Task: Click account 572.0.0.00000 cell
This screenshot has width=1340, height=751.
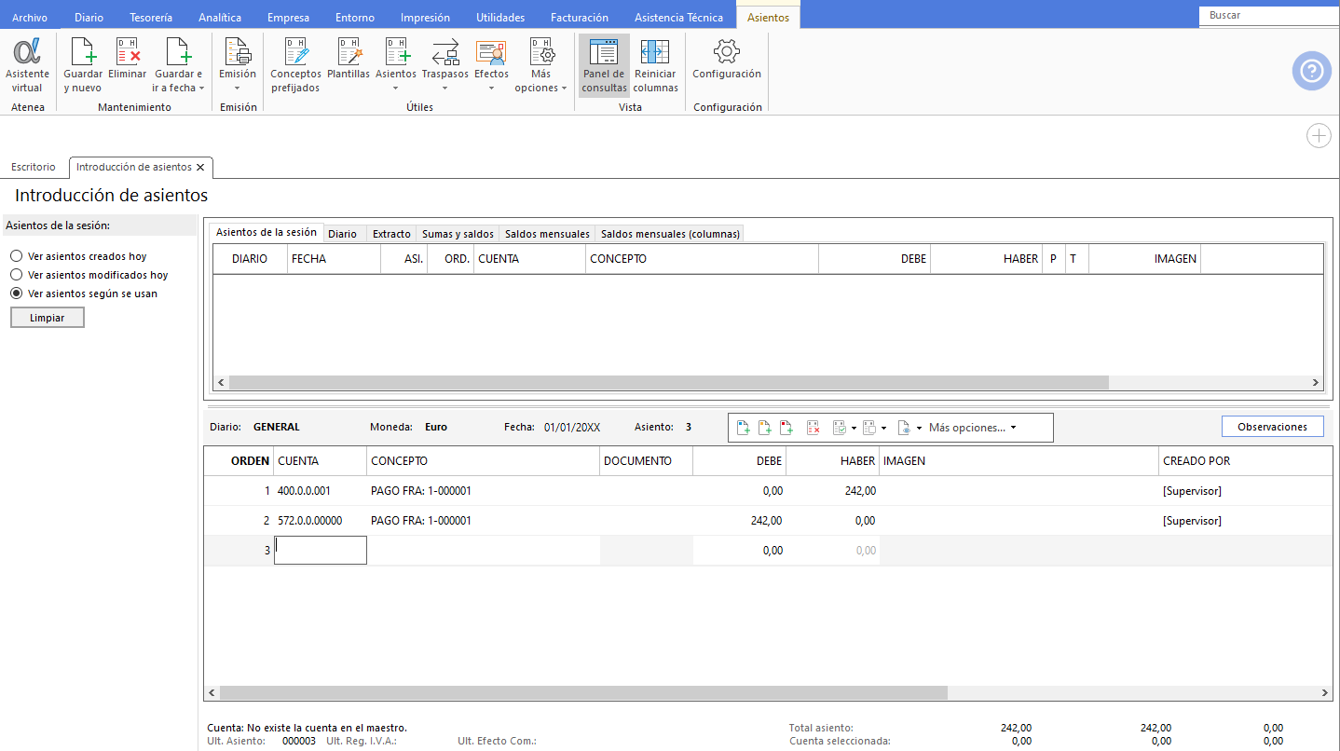Action: (320, 520)
